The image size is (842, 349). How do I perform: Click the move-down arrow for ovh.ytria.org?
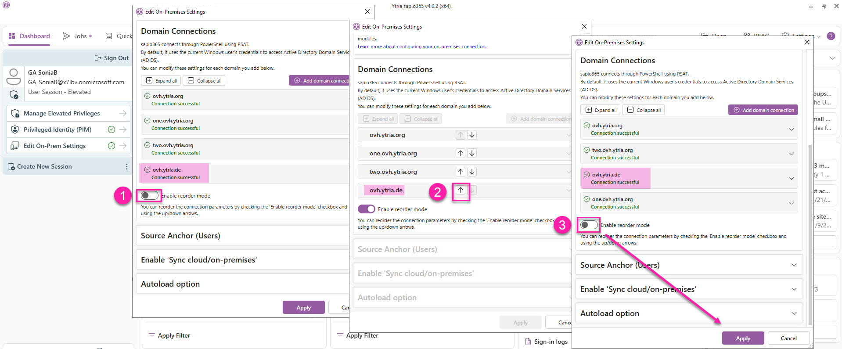point(472,135)
